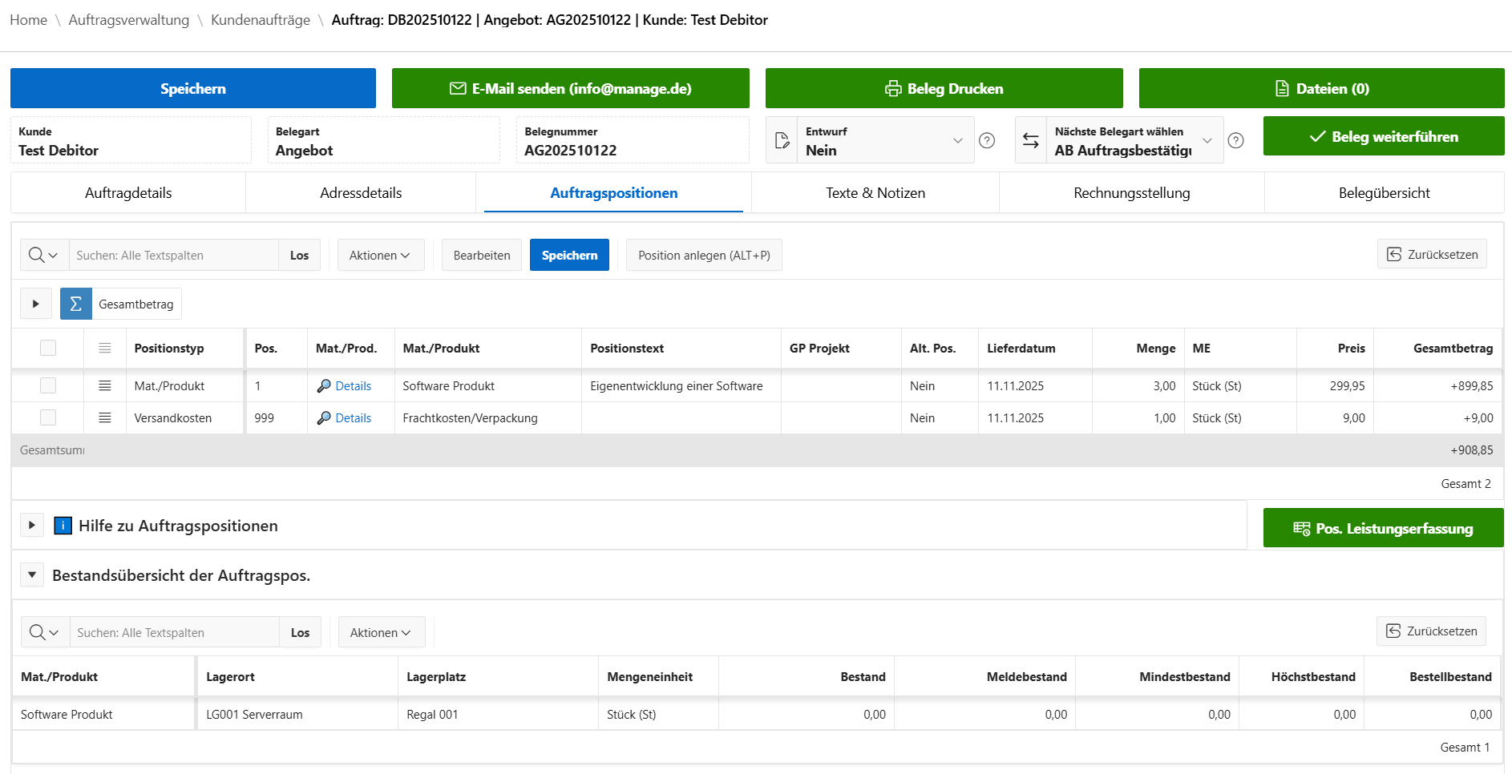The image size is (1512, 774).
Task: Focus the positions search text field
Action: click(x=173, y=255)
